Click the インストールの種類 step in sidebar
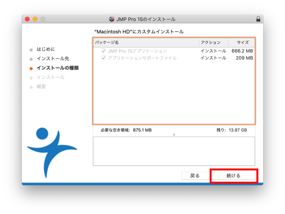The height and width of the screenshot is (214, 285). tap(58, 68)
